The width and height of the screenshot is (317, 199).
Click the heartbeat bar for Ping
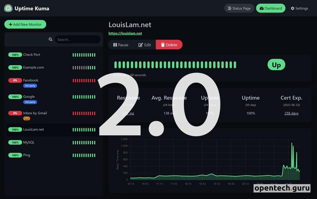84,156
